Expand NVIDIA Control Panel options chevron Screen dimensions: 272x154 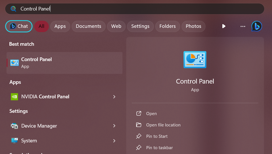(114, 97)
